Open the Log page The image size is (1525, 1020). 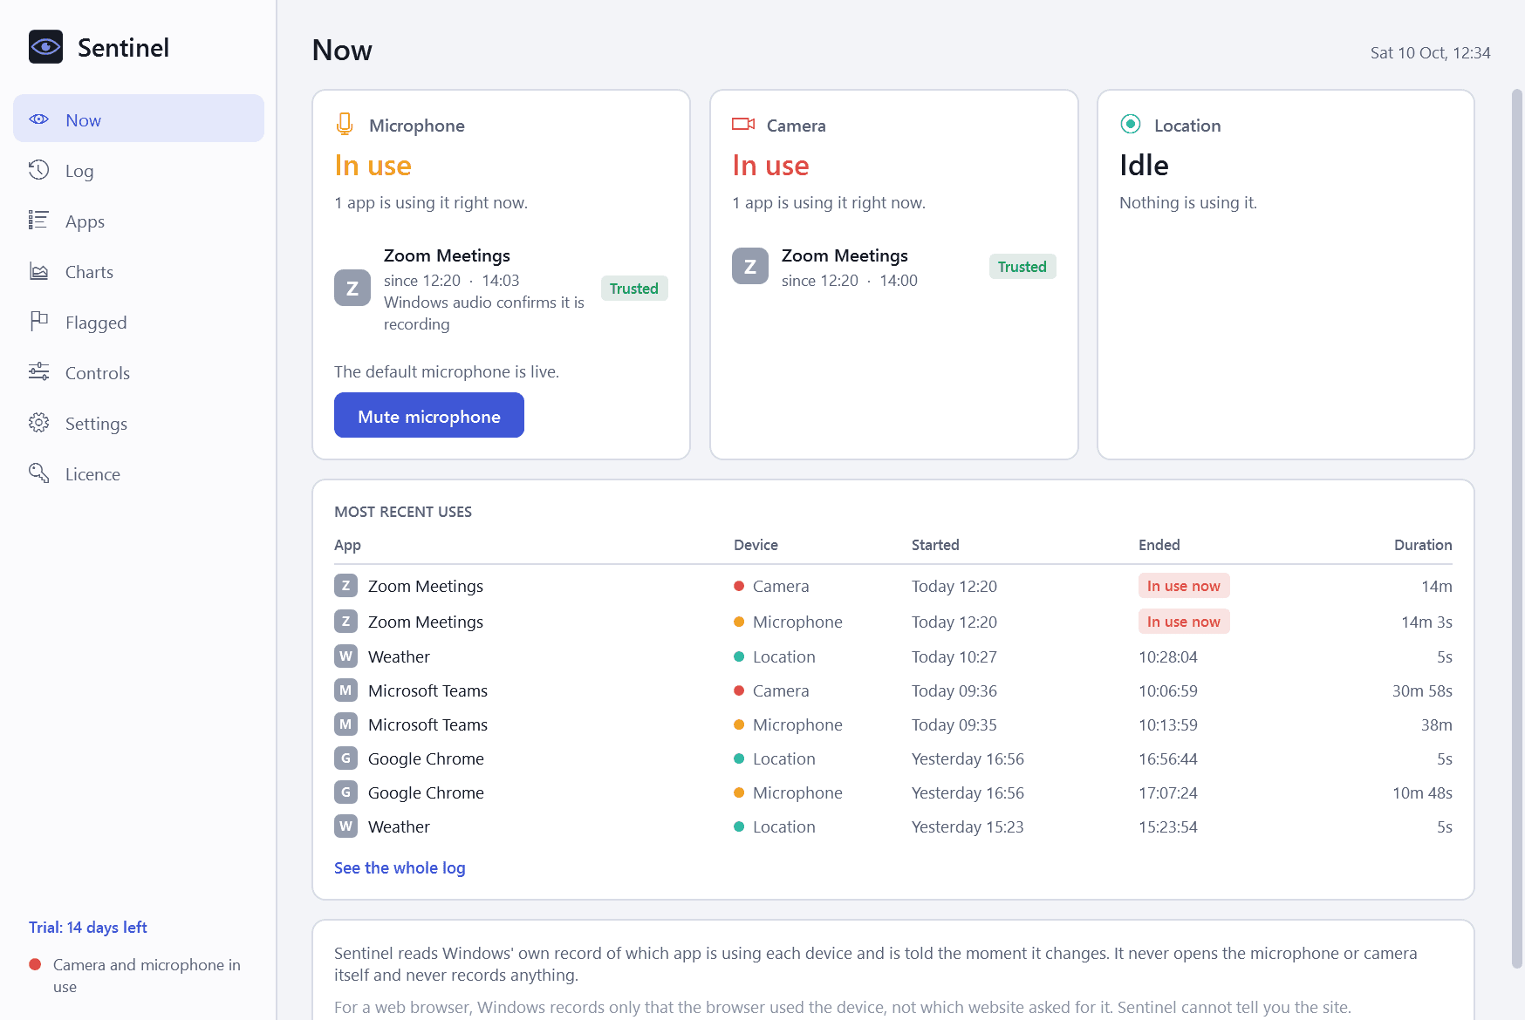139,170
